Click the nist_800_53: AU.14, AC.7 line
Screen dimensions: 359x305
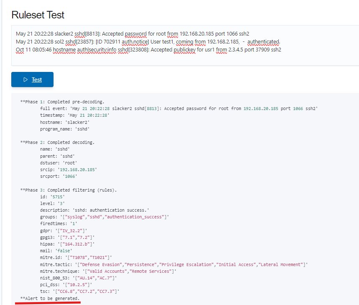[78, 278]
